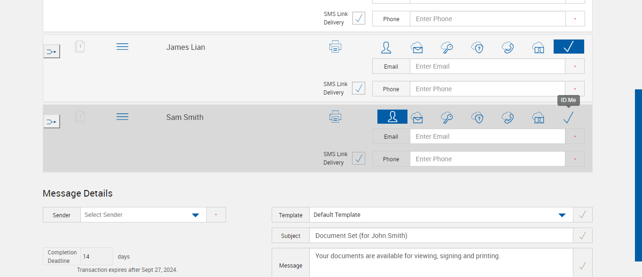Uncheck SMS Link Delivery for Sam Smith

point(359,158)
